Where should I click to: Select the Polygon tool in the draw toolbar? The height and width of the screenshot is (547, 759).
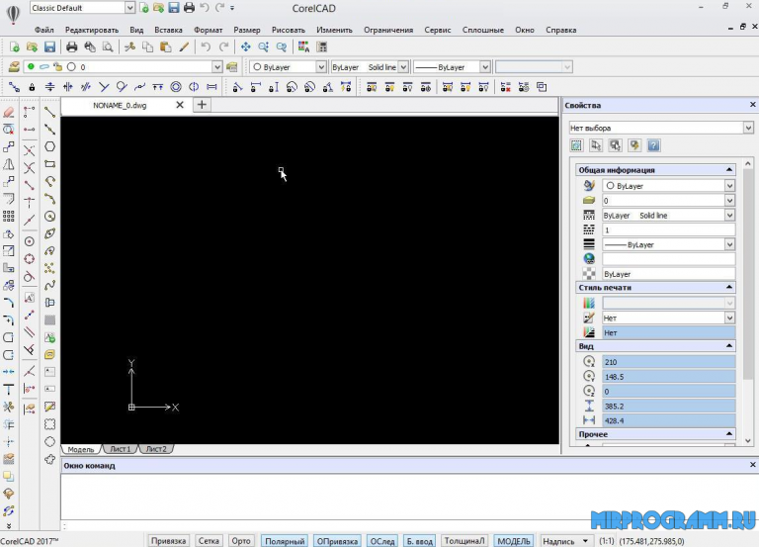(49, 146)
